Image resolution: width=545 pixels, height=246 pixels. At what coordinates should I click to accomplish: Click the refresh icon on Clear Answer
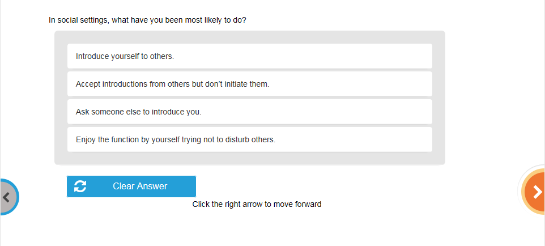[80, 186]
